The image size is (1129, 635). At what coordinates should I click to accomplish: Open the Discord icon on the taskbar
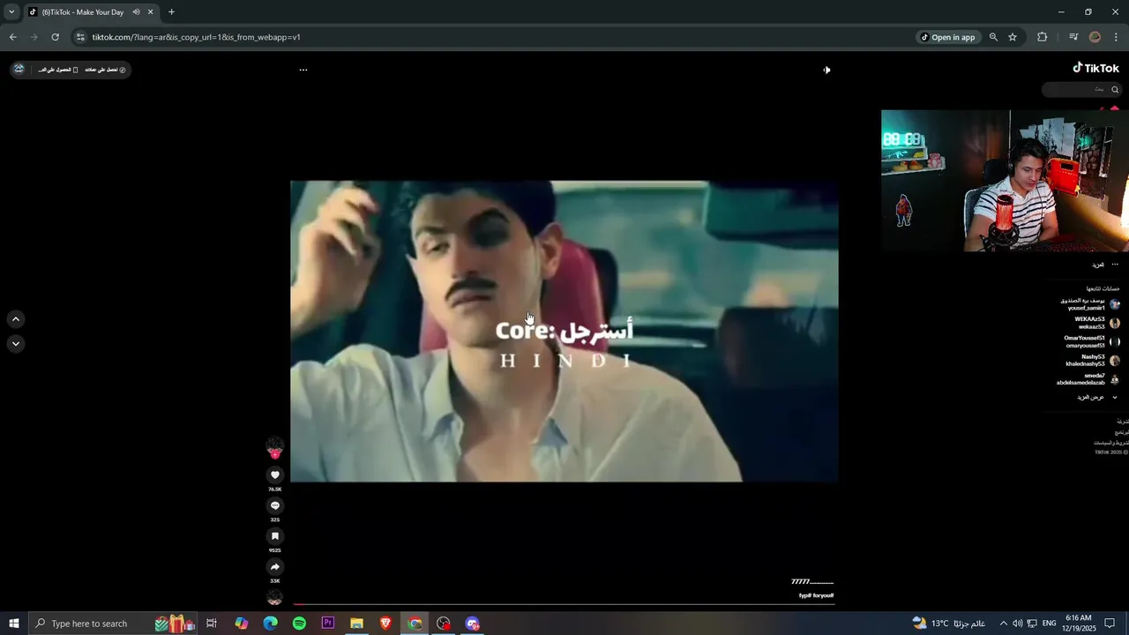click(473, 624)
